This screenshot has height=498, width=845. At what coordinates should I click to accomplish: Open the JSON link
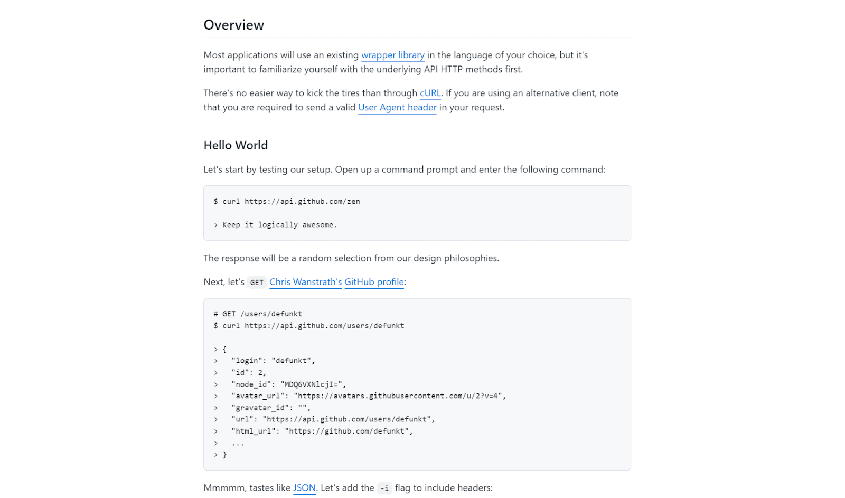[304, 488]
